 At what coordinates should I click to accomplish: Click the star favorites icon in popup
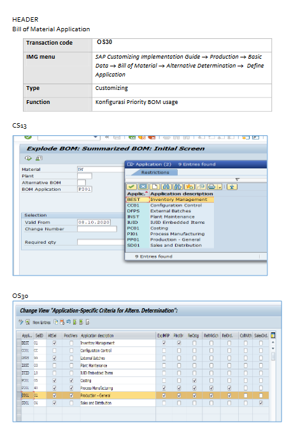point(189,187)
